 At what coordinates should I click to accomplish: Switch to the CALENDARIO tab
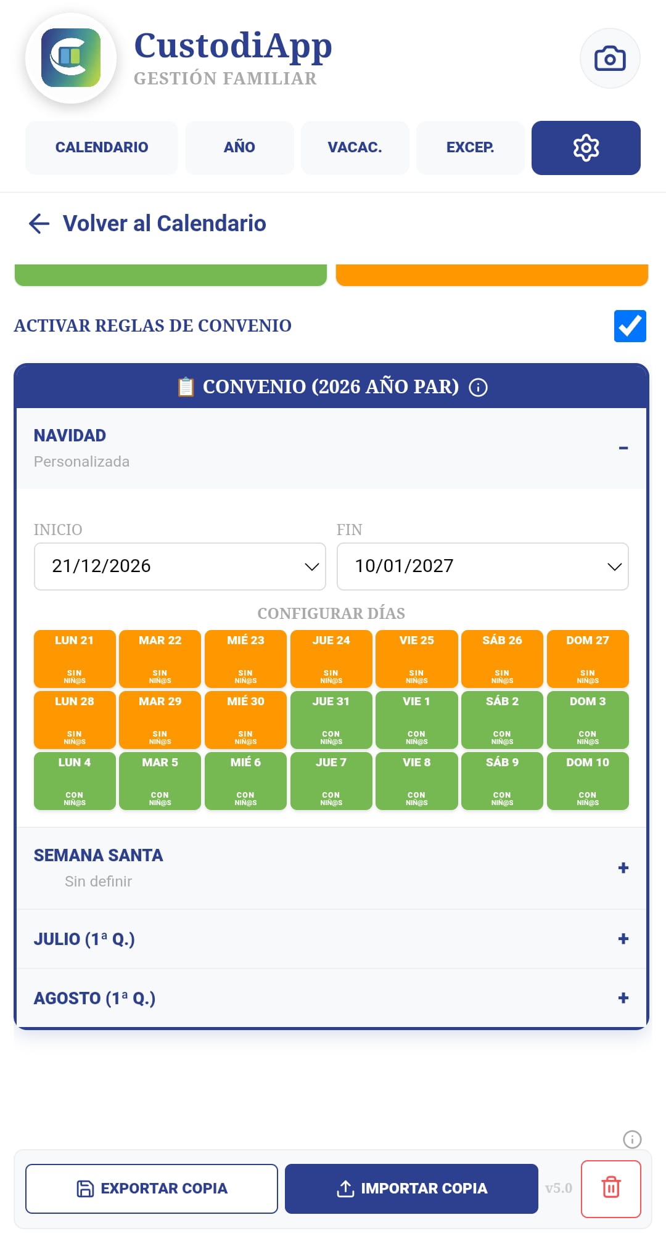coord(101,148)
